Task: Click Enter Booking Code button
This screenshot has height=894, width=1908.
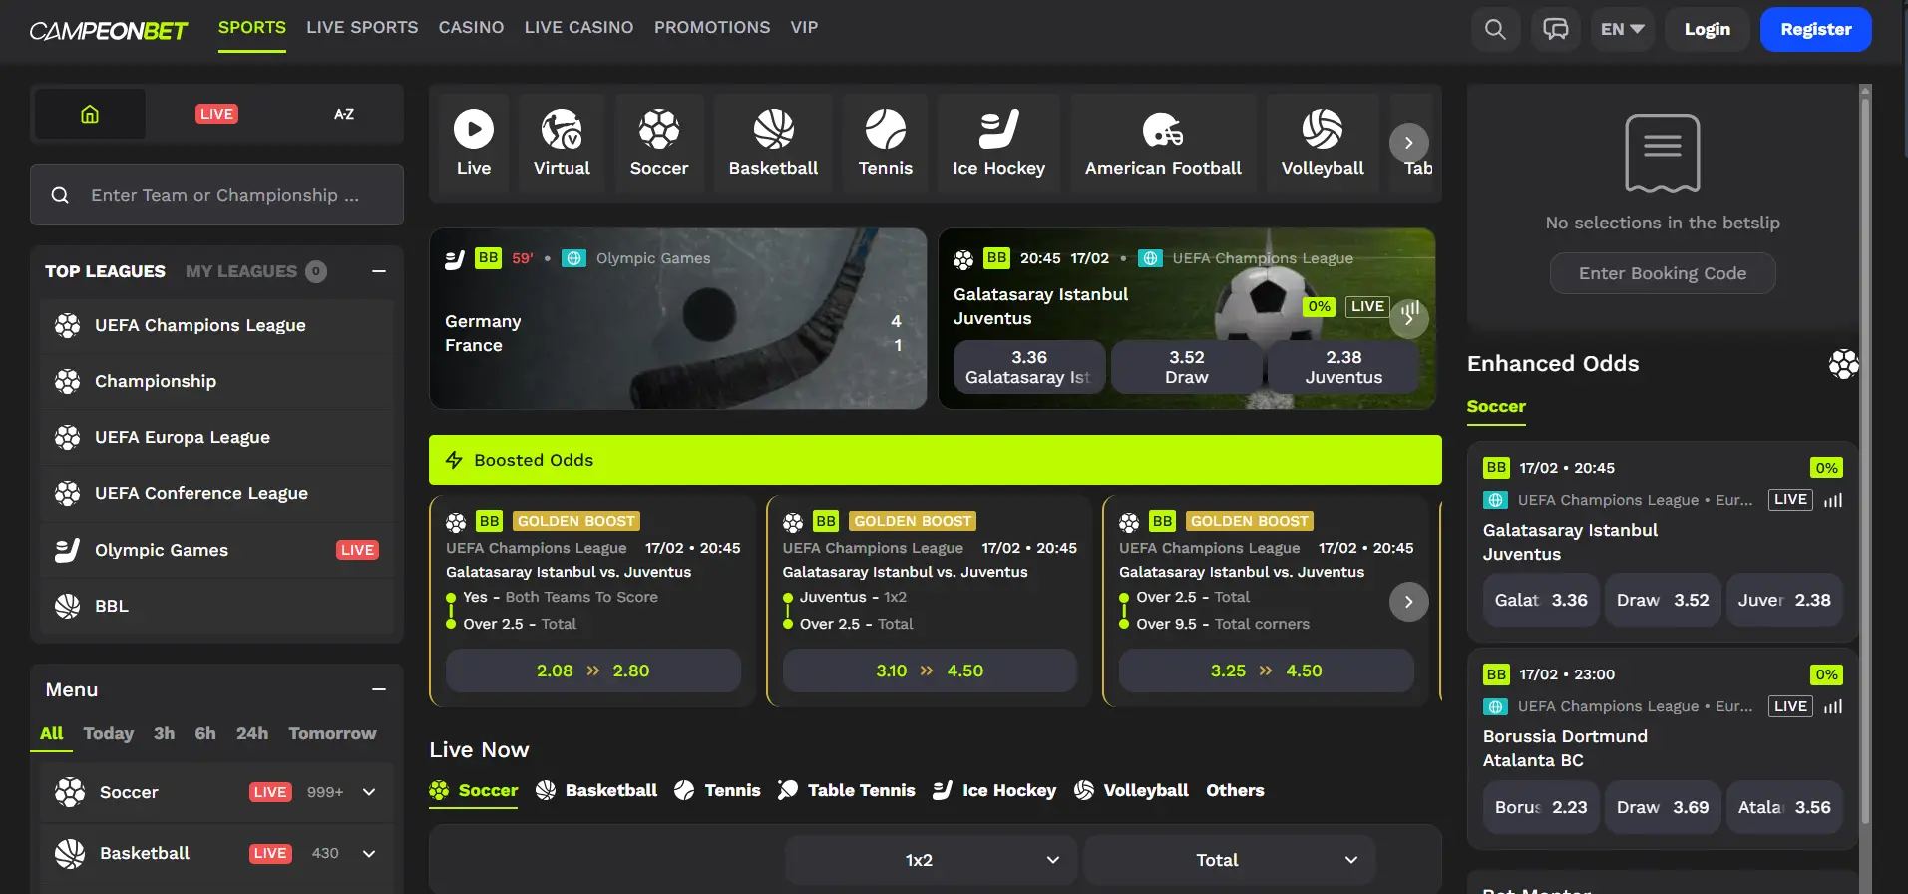Action: click(x=1663, y=273)
